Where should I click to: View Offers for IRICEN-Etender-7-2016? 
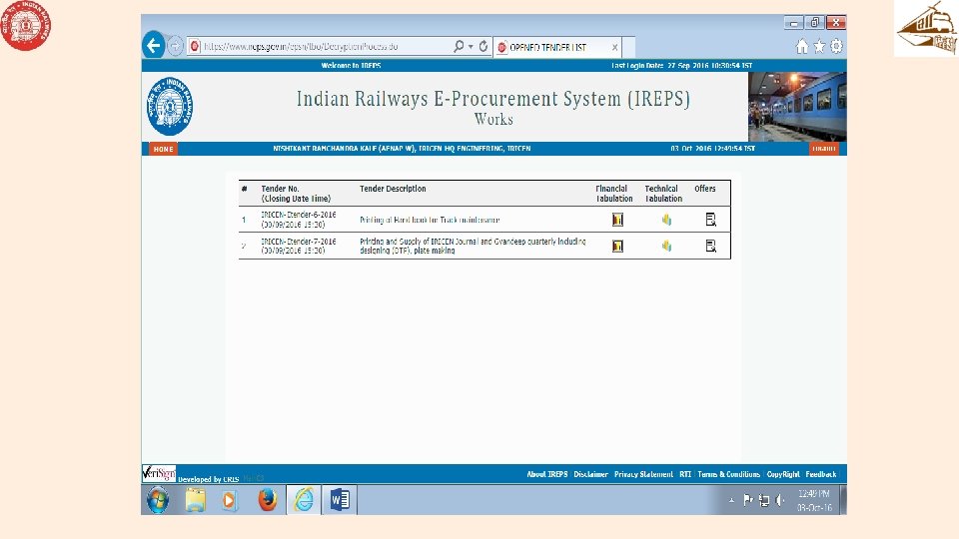tap(710, 246)
